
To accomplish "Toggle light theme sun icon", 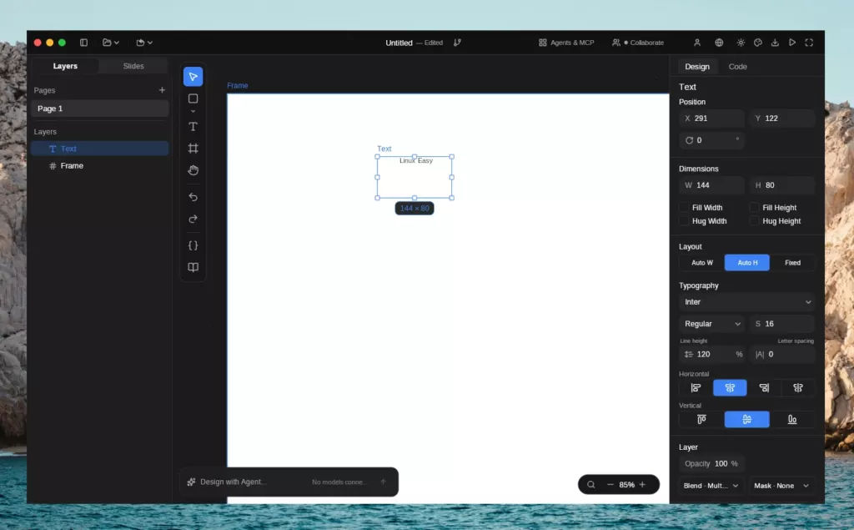I will (x=741, y=43).
